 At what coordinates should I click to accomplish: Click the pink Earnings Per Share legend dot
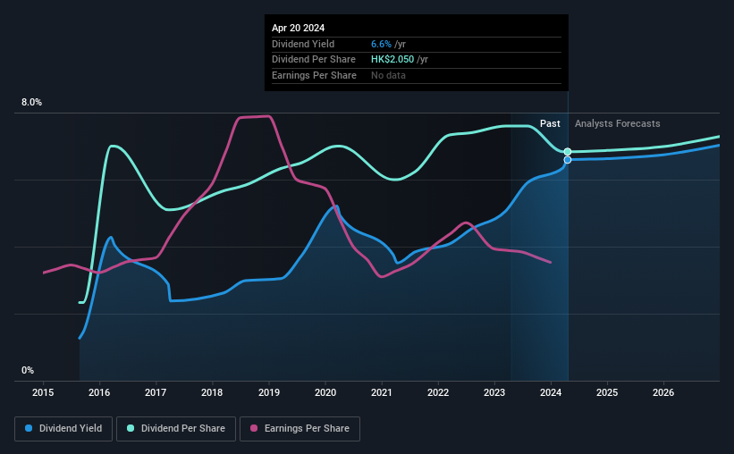pos(254,428)
